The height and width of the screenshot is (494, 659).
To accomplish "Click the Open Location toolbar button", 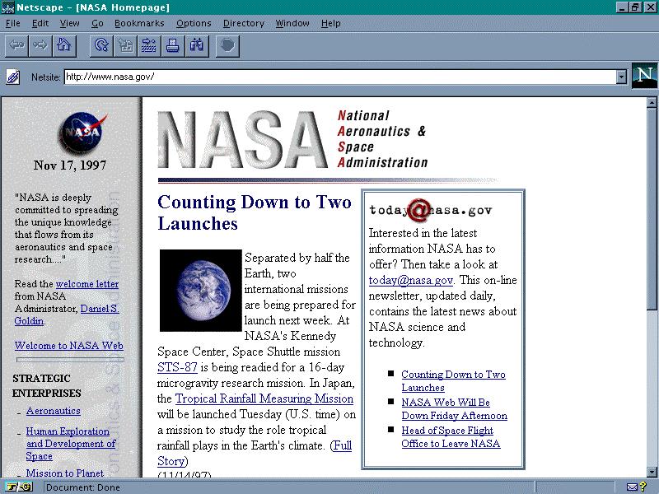I will 149,45.
